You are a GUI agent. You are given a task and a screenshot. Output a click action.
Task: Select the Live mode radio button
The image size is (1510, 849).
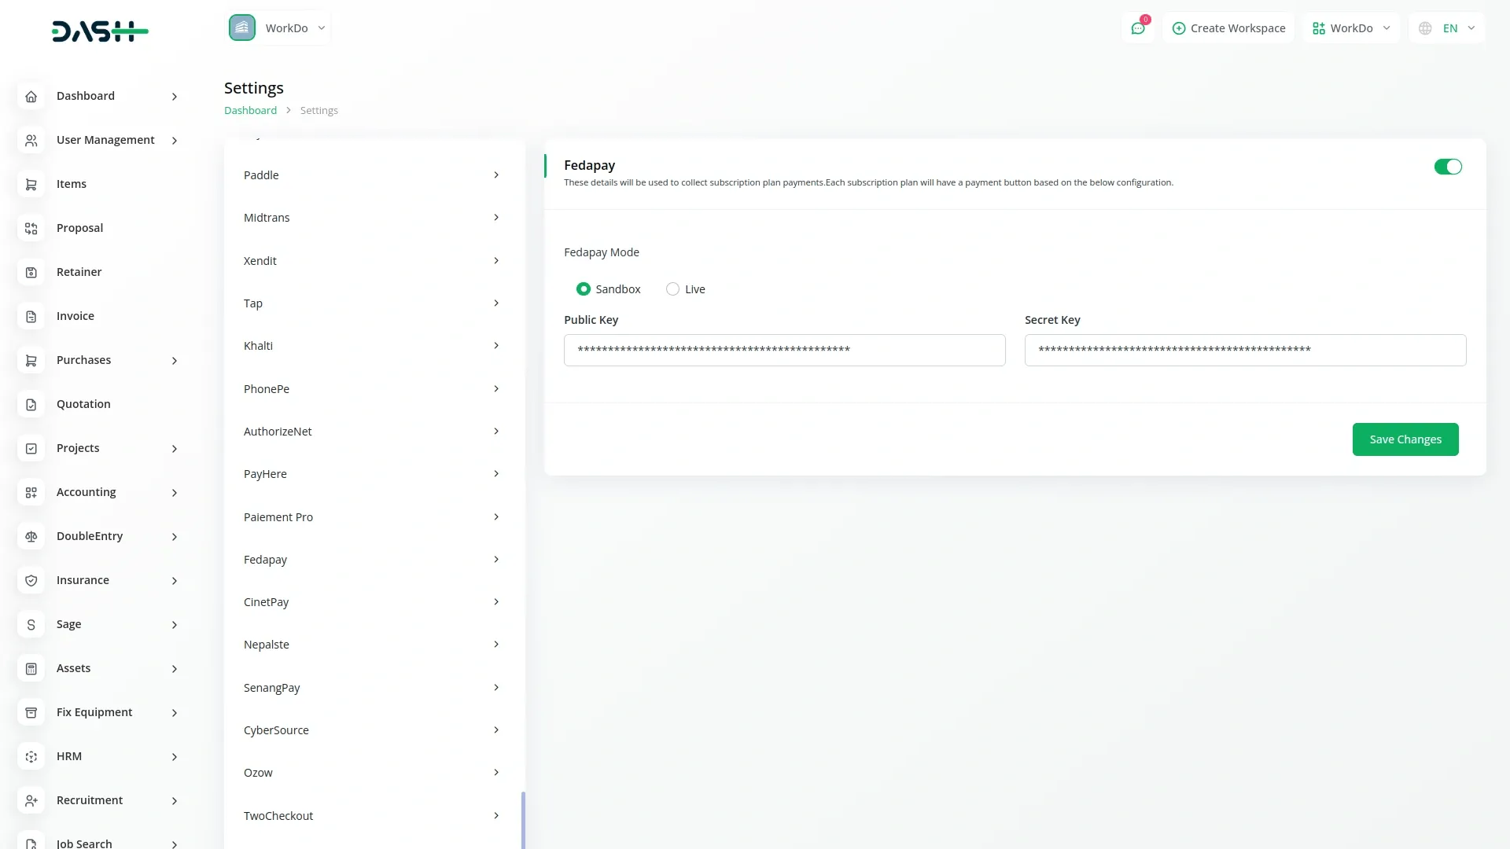pyautogui.click(x=672, y=289)
